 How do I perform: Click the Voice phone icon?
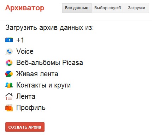(x=9, y=51)
